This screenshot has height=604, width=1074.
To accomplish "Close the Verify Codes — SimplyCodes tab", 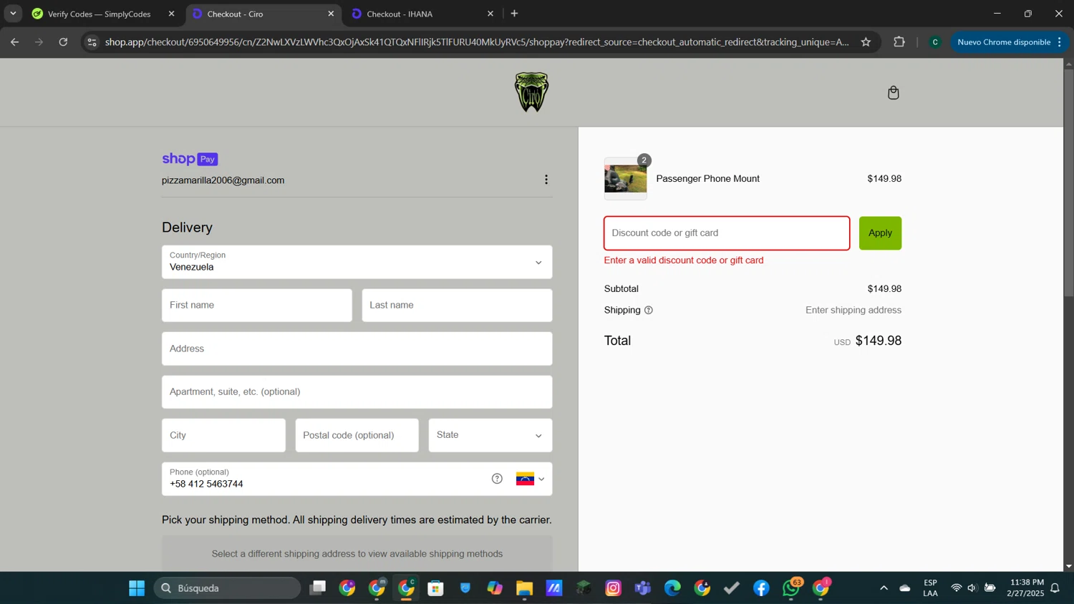I will pos(171,14).
